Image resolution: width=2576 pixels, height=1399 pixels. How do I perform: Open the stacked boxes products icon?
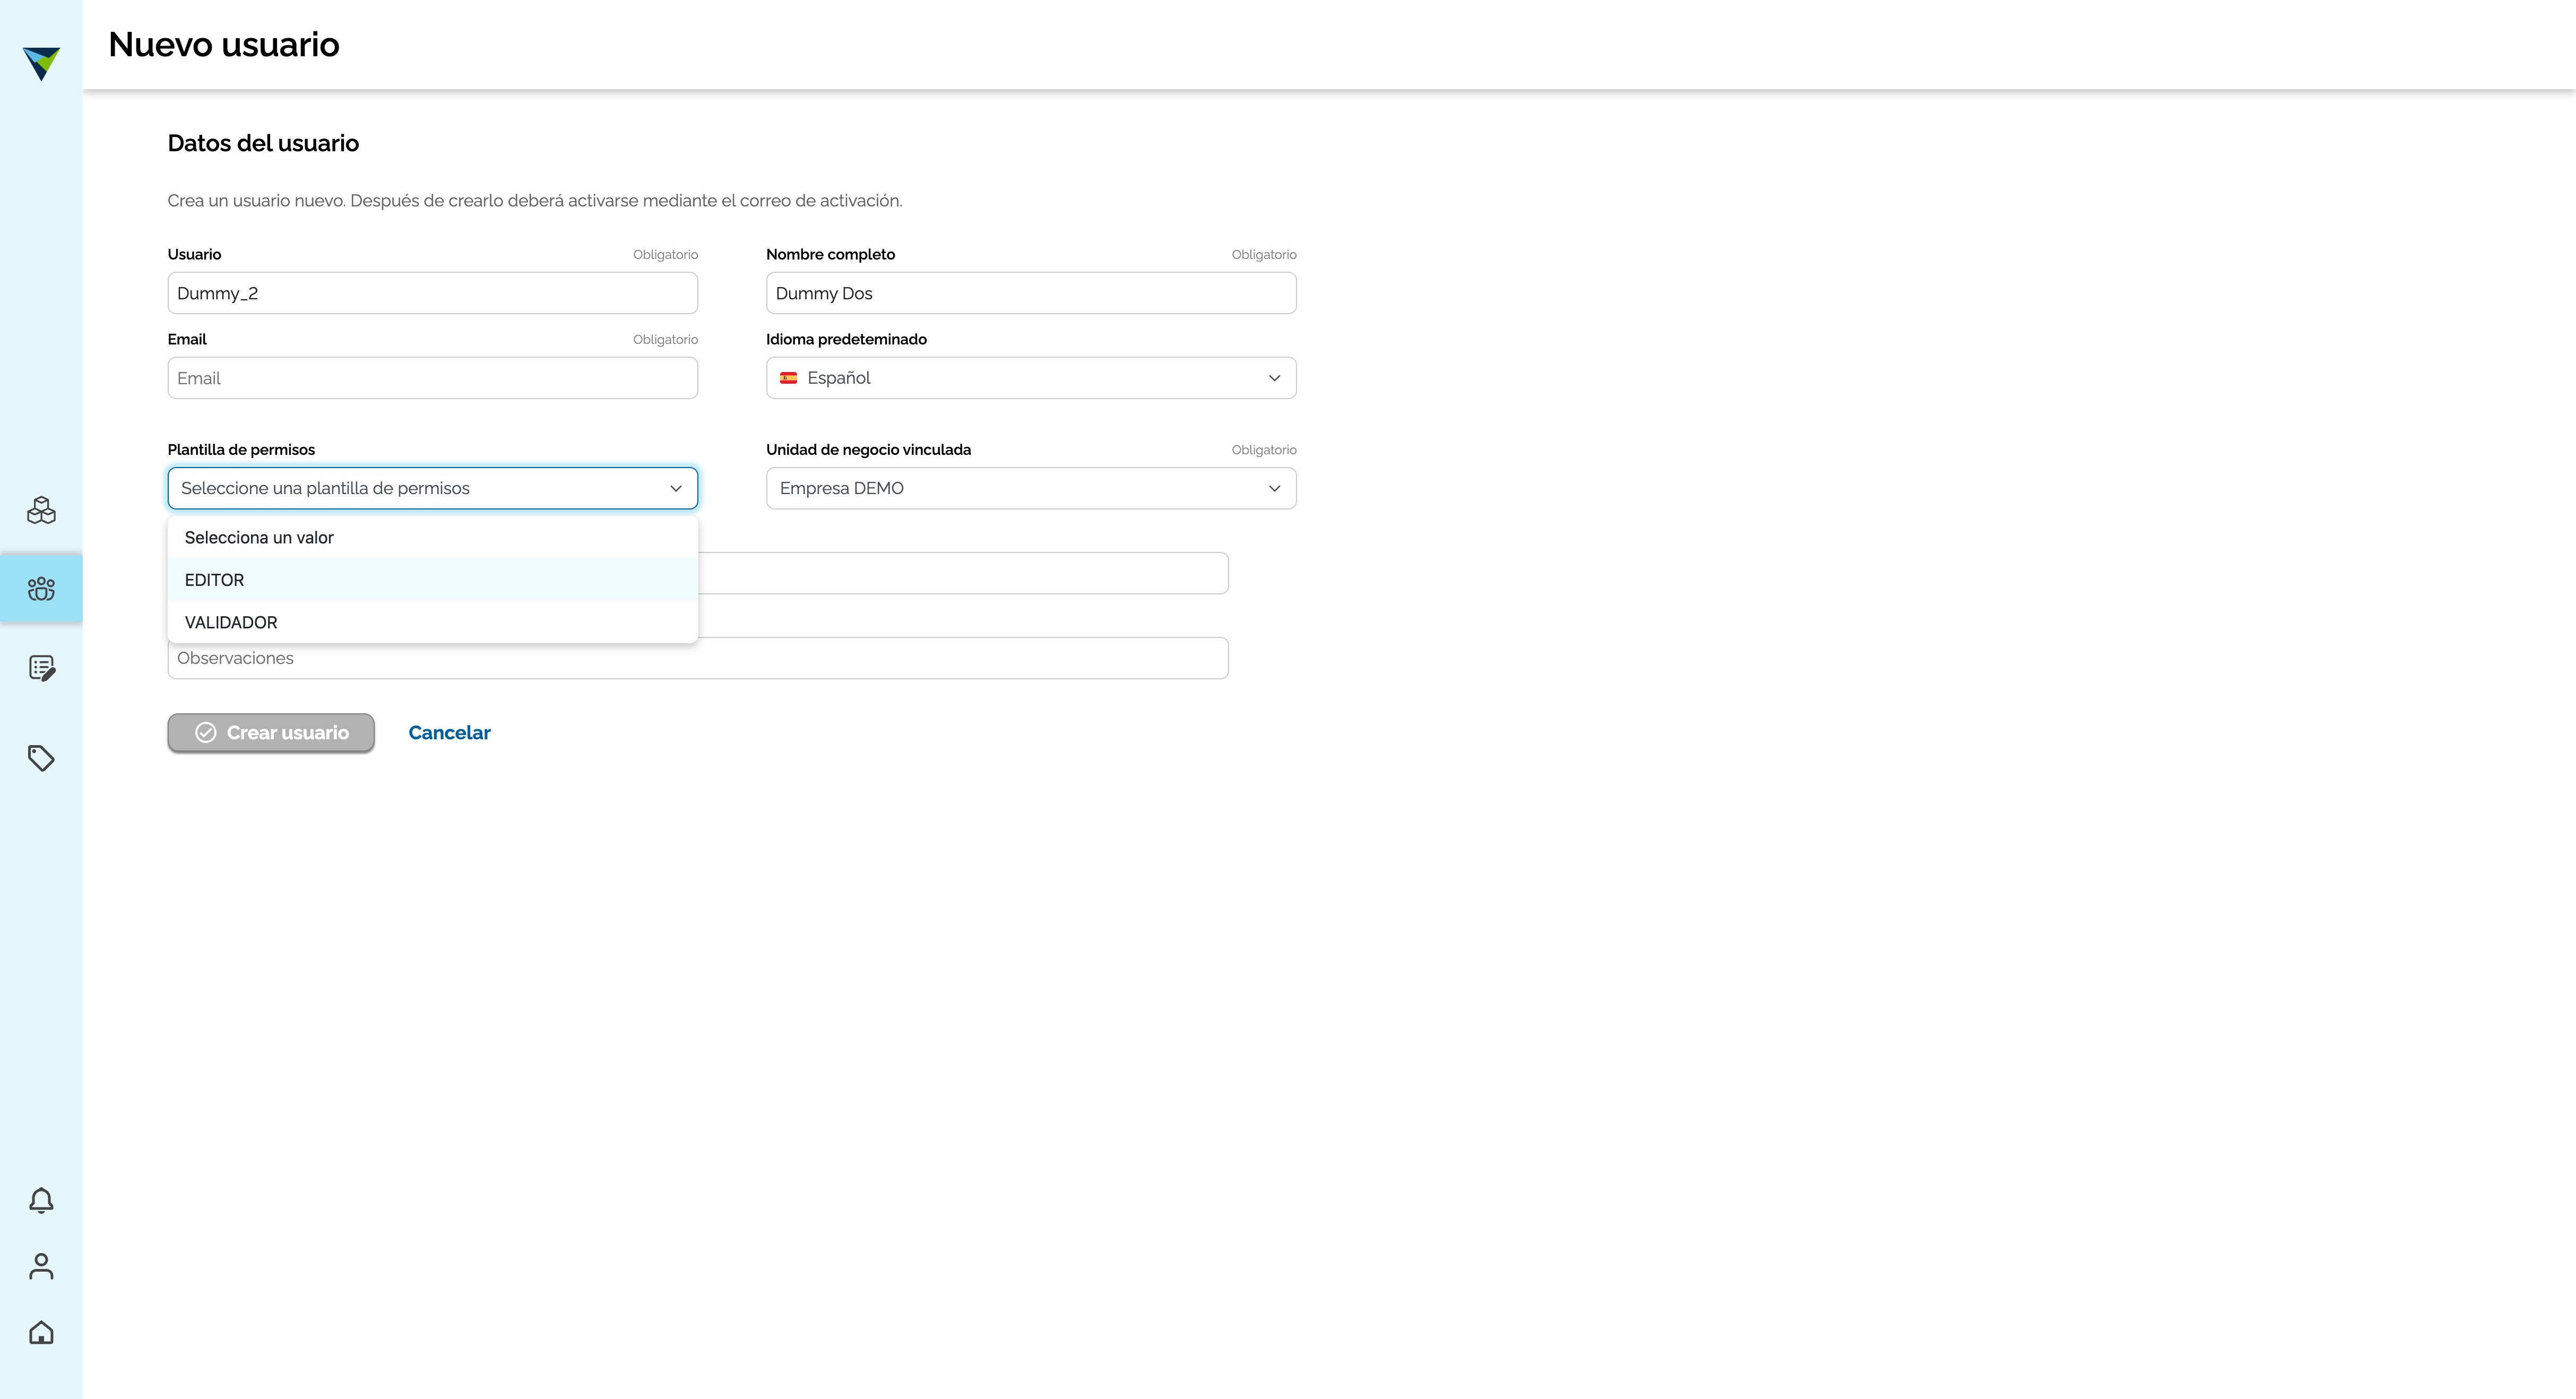coord(41,510)
